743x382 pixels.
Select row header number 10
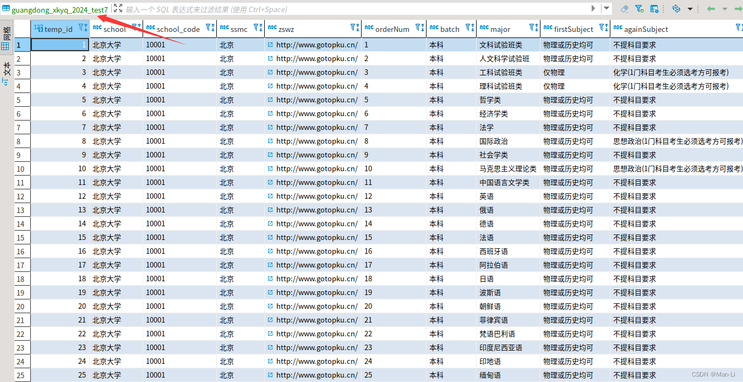(x=23, y=168)
